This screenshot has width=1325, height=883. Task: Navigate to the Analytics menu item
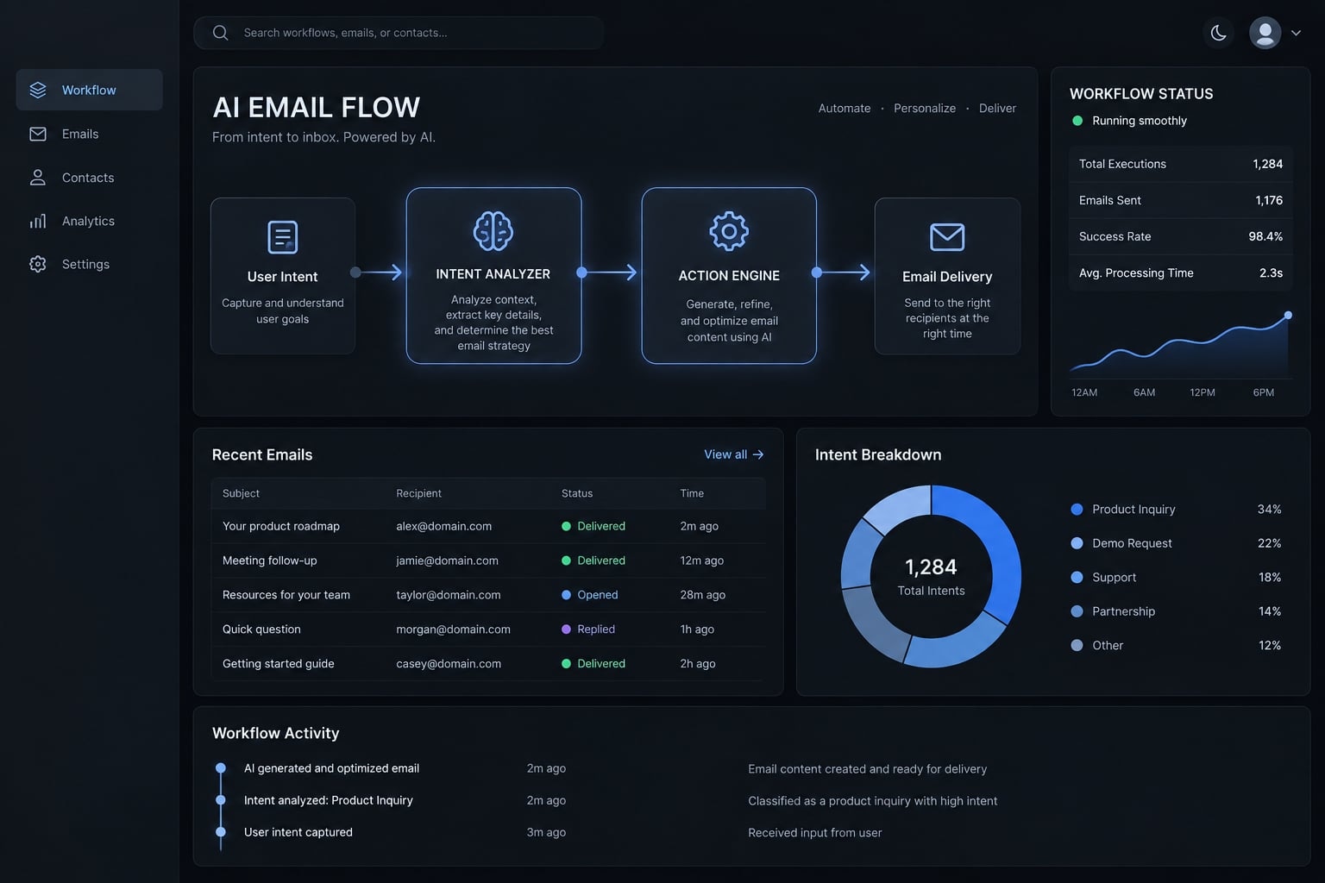(88, 221)
